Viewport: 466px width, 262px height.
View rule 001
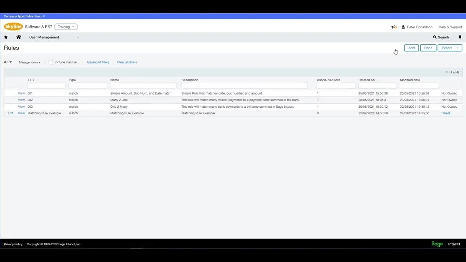21,94
